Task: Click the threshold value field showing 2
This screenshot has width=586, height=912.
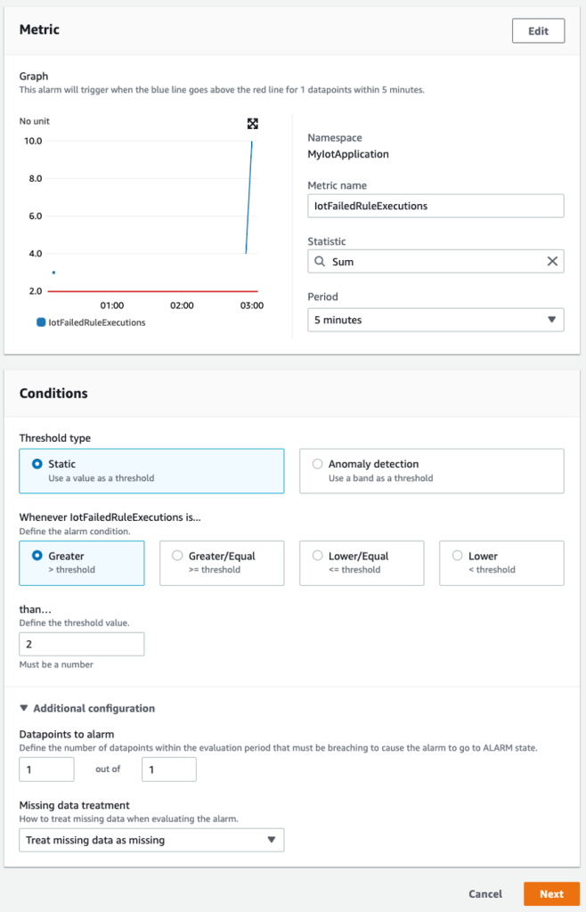Action: click(81, 643)
